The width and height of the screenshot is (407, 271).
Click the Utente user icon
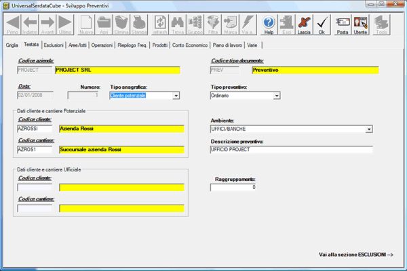pos(360,25)
